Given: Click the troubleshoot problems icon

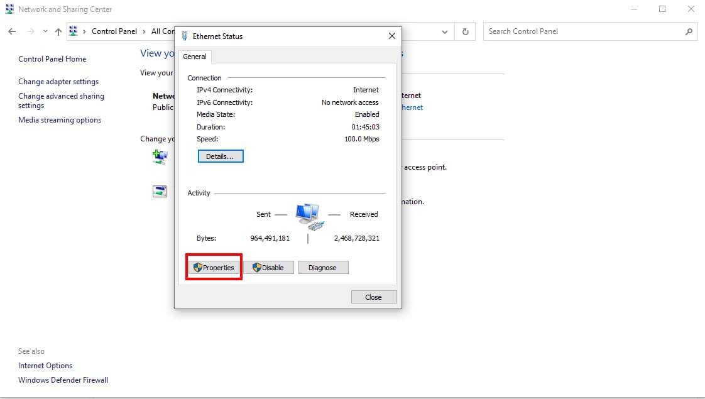Looking at the screenshot, I should (x=160, y=191).
